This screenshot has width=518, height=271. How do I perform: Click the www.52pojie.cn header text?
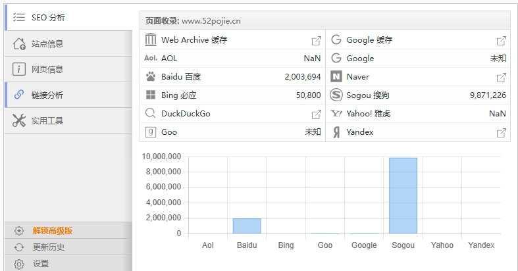click(x=211, y=21)
